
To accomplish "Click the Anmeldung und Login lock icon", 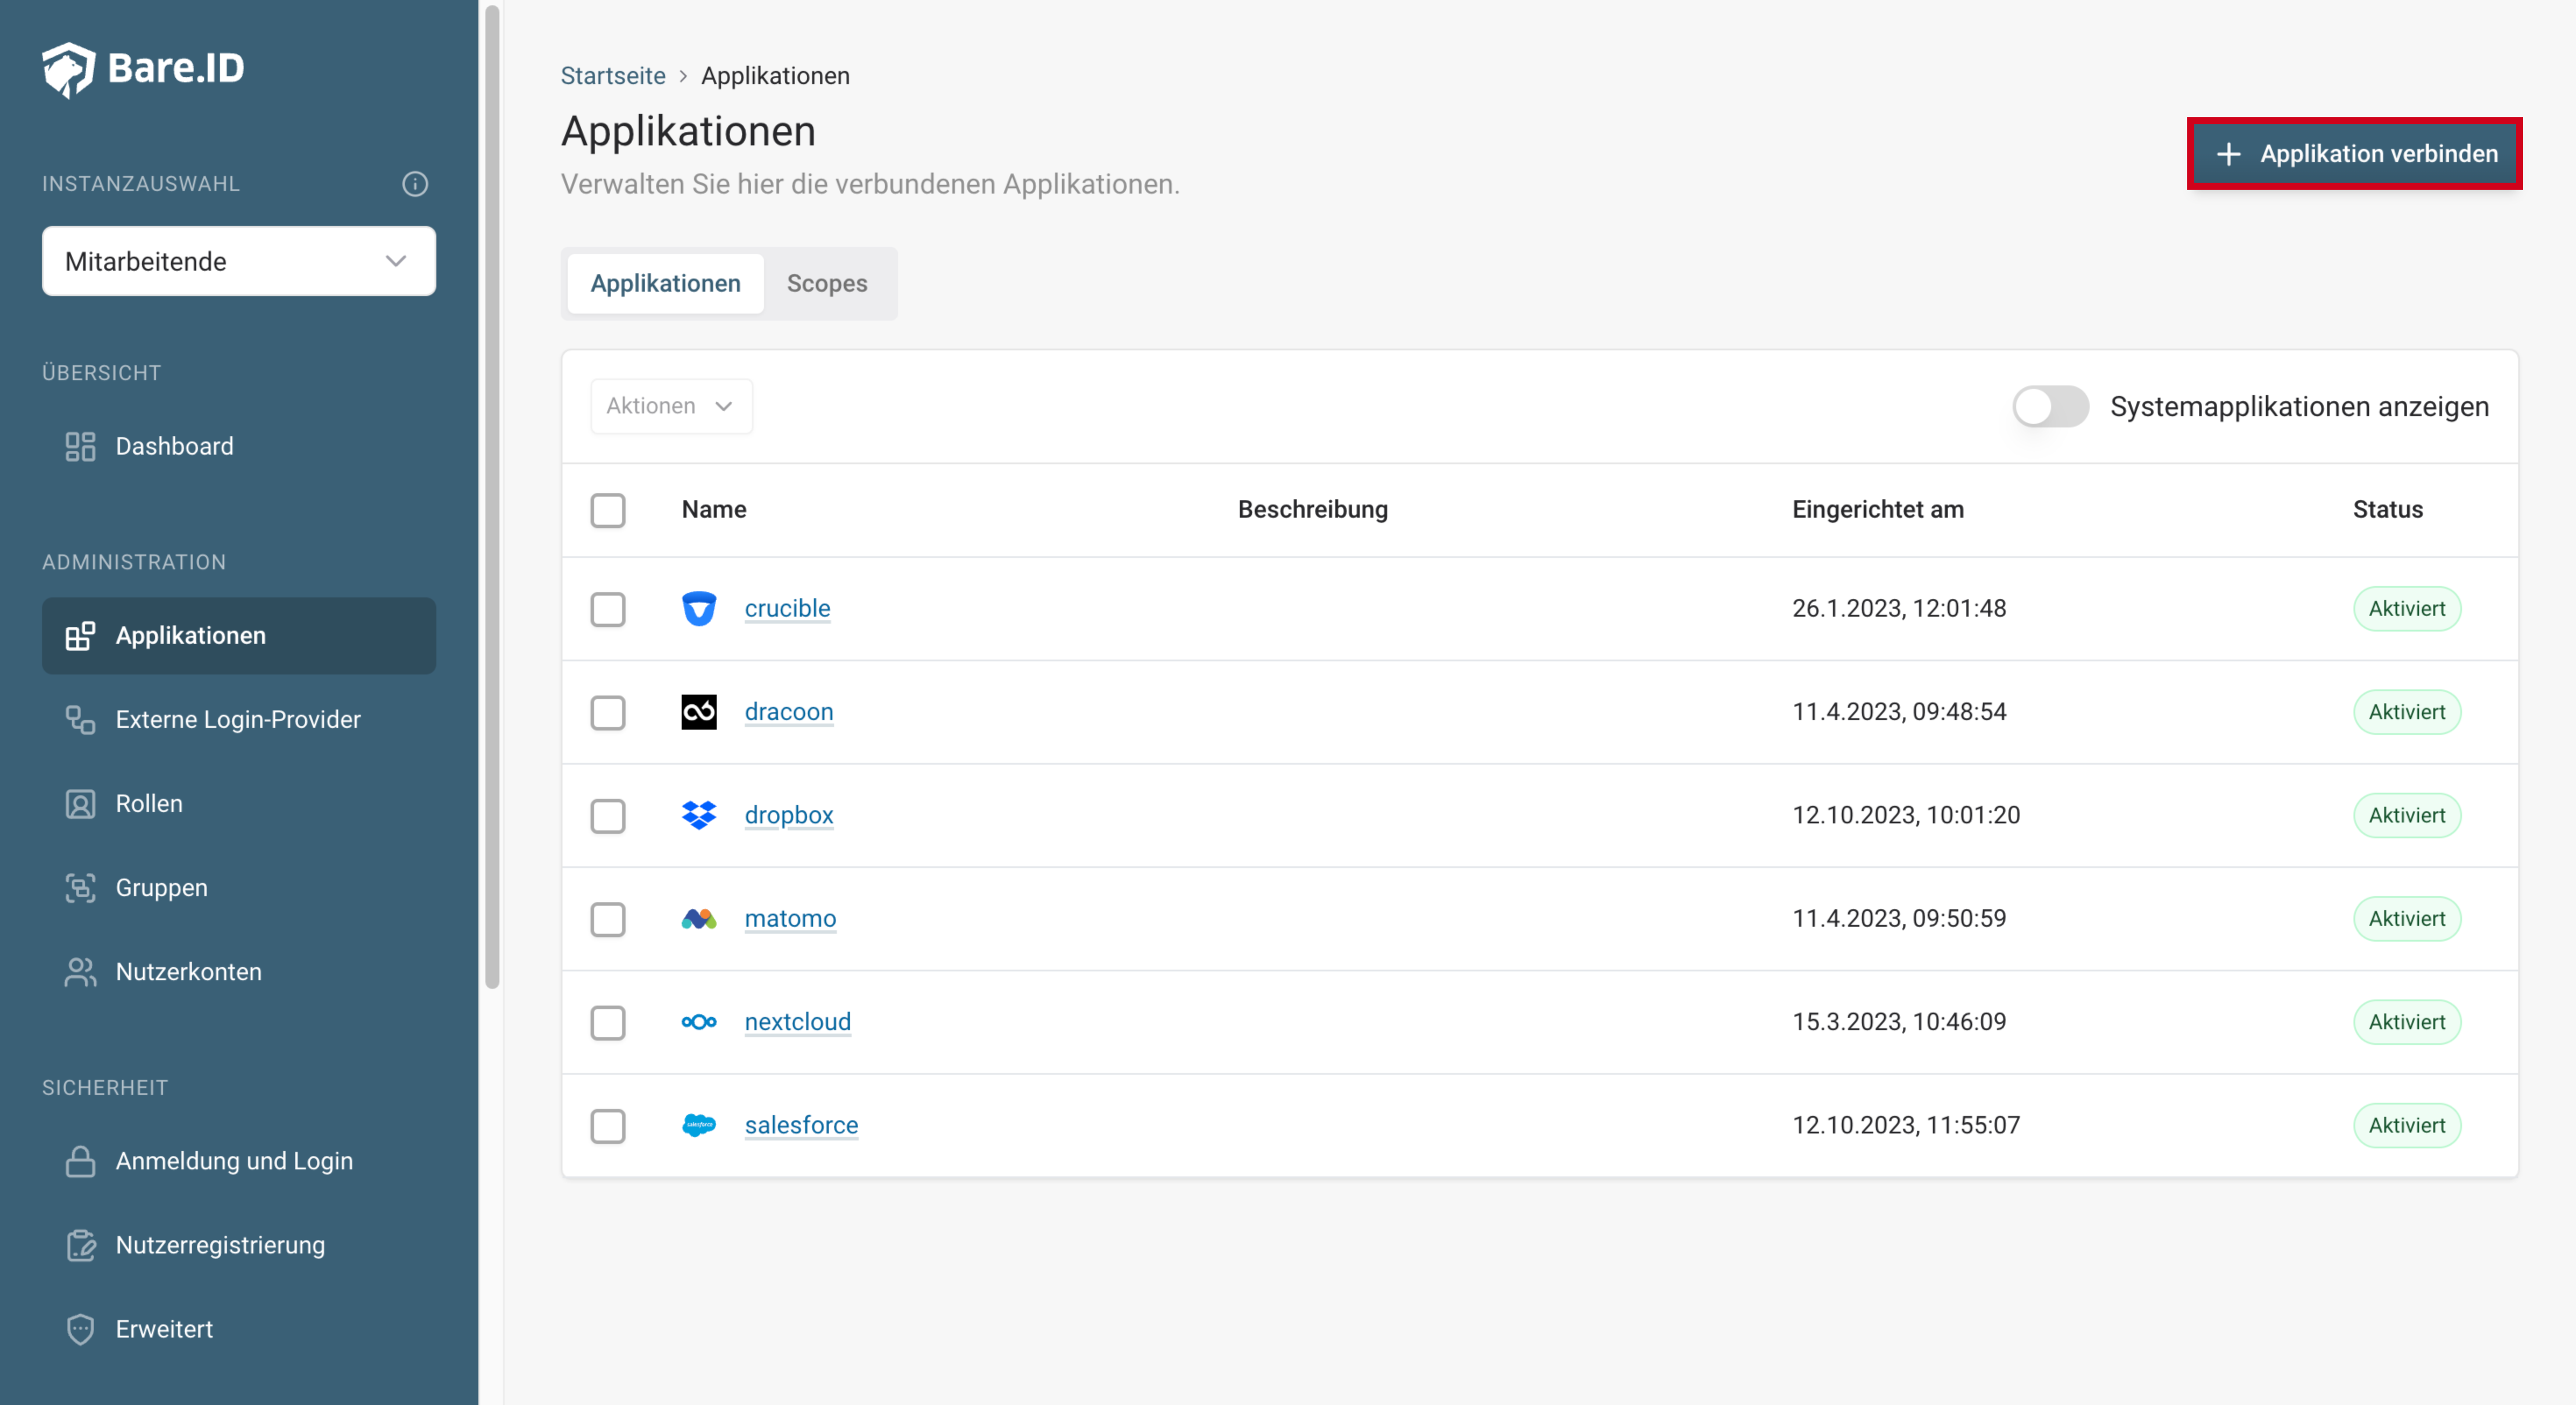I will click(80, 1161).
